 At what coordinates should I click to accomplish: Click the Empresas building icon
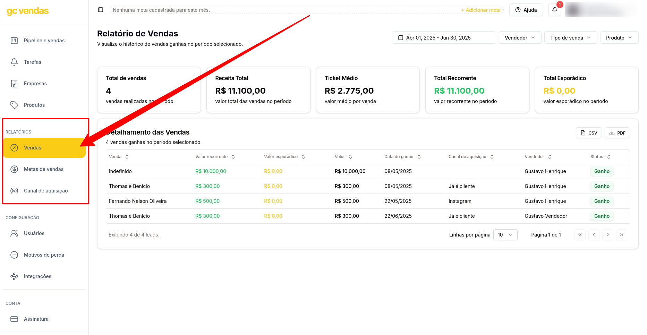coord(14,84)
